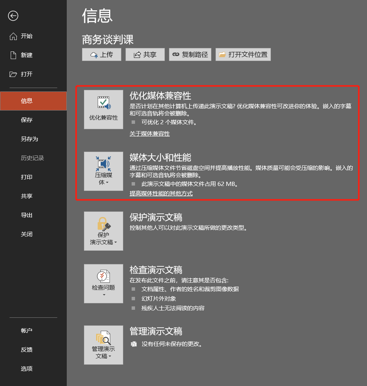Open the 反馈 page

click(x=33, y=349)
